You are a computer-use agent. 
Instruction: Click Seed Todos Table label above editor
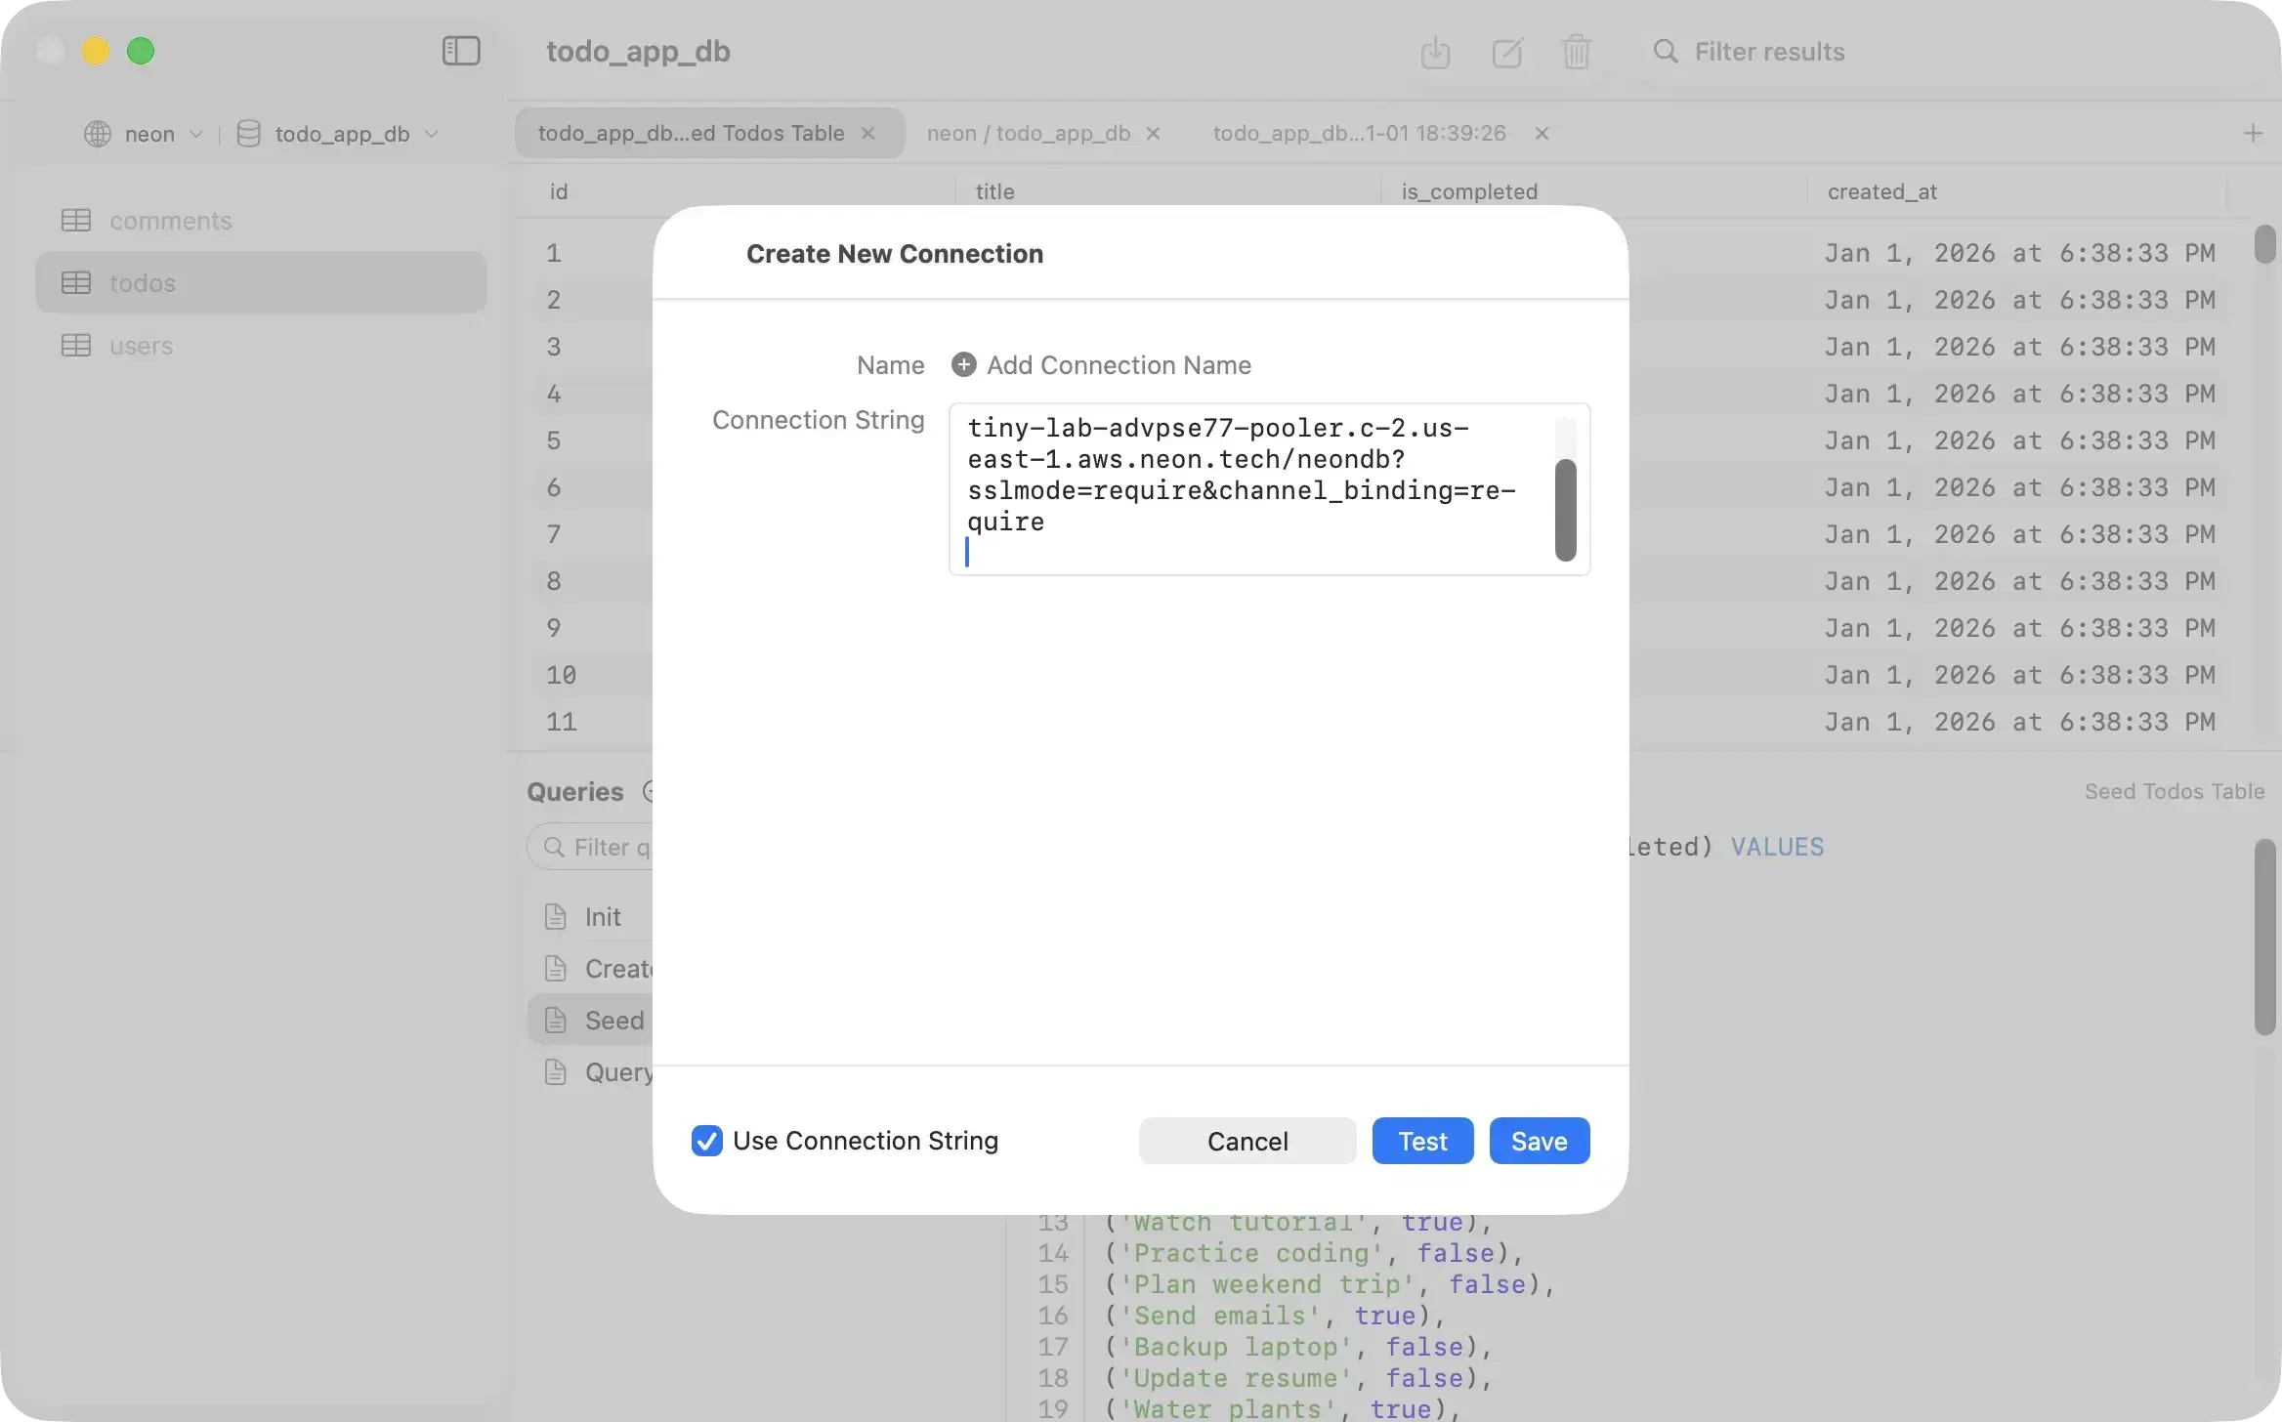(x=2174, y=791)
